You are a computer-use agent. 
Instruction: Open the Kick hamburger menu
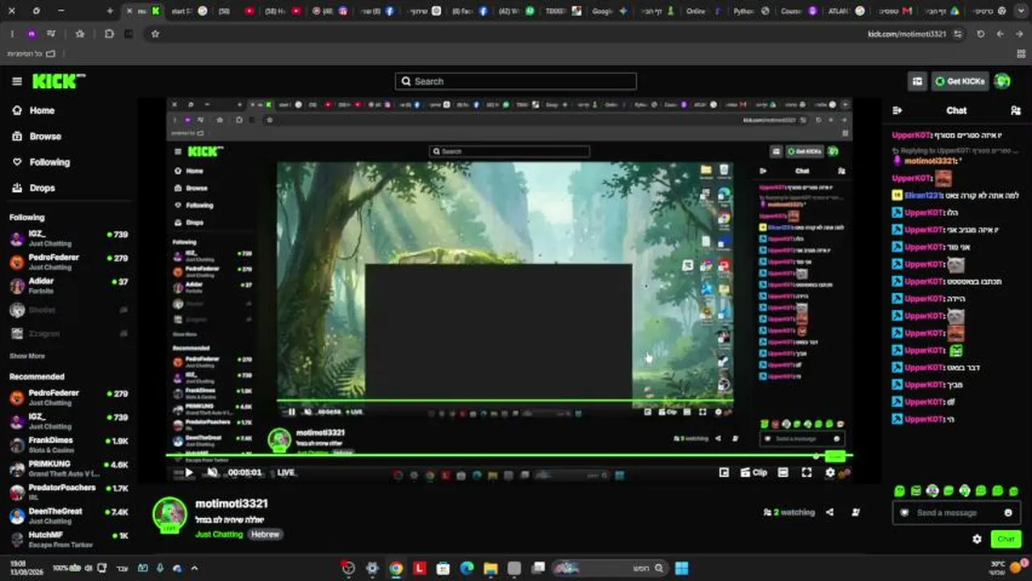(17, 82)
